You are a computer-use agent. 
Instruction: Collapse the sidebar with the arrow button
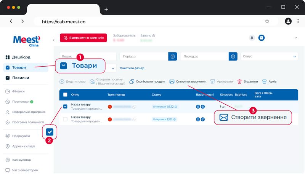click(53, 40)
